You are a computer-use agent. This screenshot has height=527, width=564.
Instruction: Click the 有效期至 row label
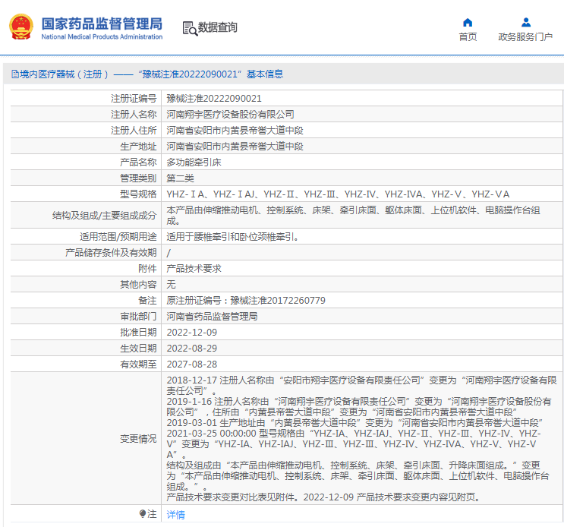pyautogui.click(x=138, y=364)
